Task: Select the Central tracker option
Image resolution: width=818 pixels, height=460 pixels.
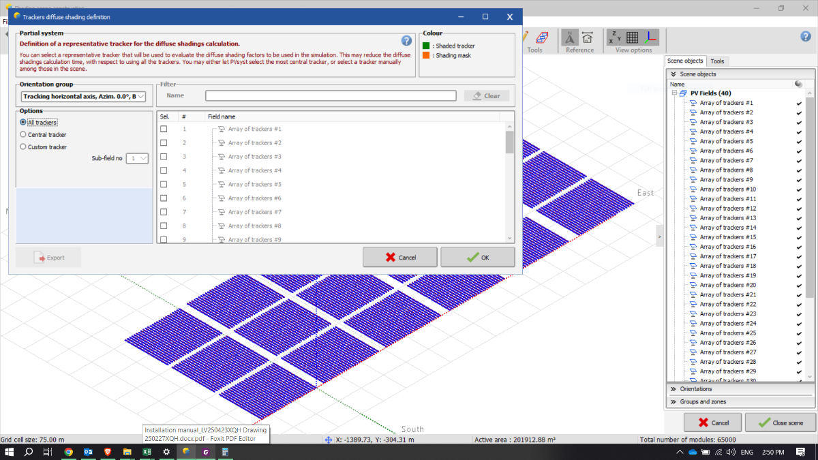Action: pos(43,135)
